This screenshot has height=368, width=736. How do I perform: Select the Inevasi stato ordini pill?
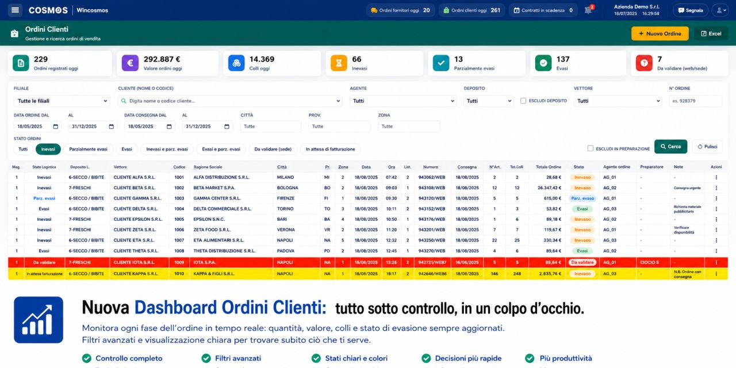point(48,149)
